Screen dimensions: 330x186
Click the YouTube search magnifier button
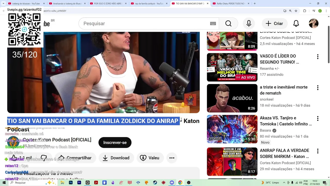[x=228, y=24]
